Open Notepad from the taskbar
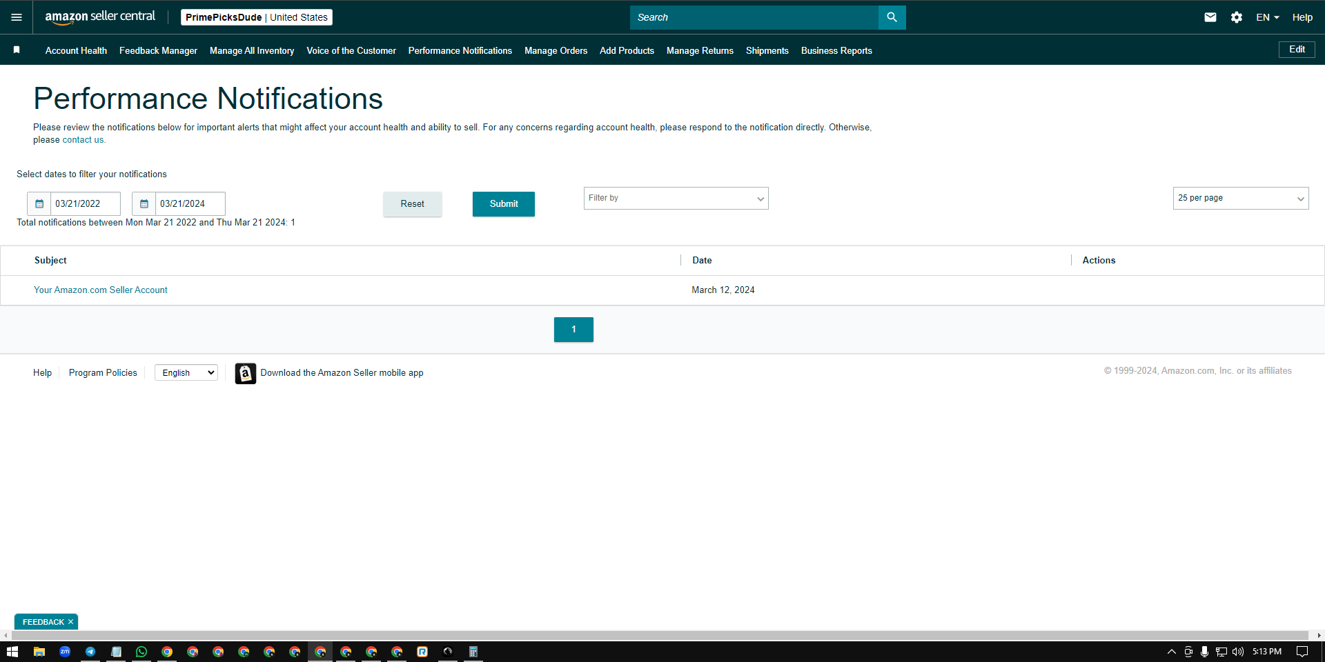 point(116,652)
